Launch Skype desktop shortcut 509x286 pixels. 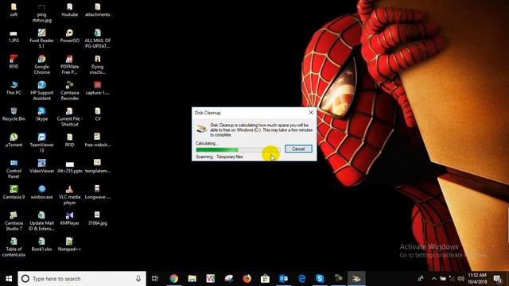click(x=41, y=114)
